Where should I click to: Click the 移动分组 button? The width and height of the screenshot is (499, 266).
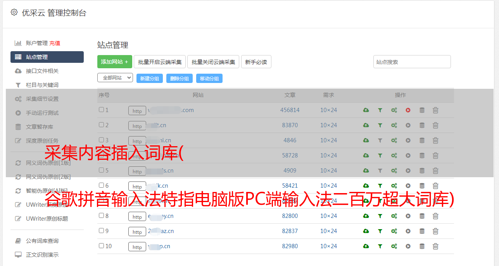(x=209, y=78)
